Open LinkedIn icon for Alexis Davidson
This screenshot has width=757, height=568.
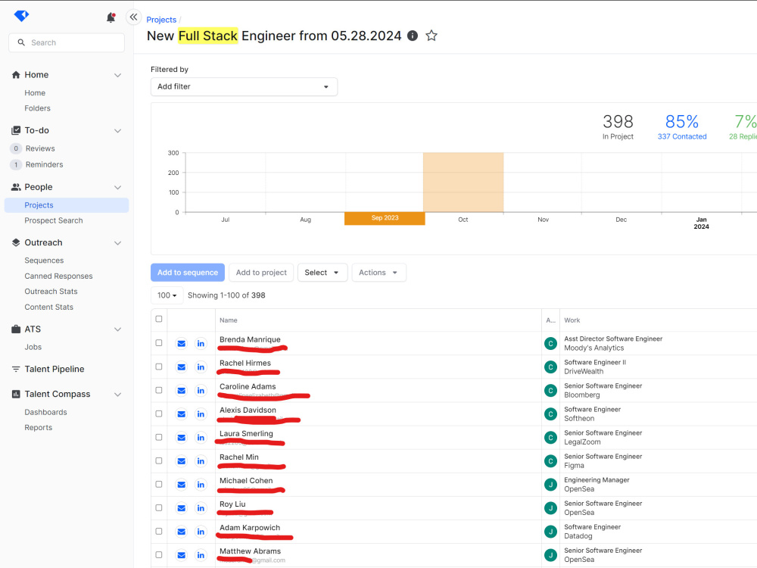click(x=201, y=414)
